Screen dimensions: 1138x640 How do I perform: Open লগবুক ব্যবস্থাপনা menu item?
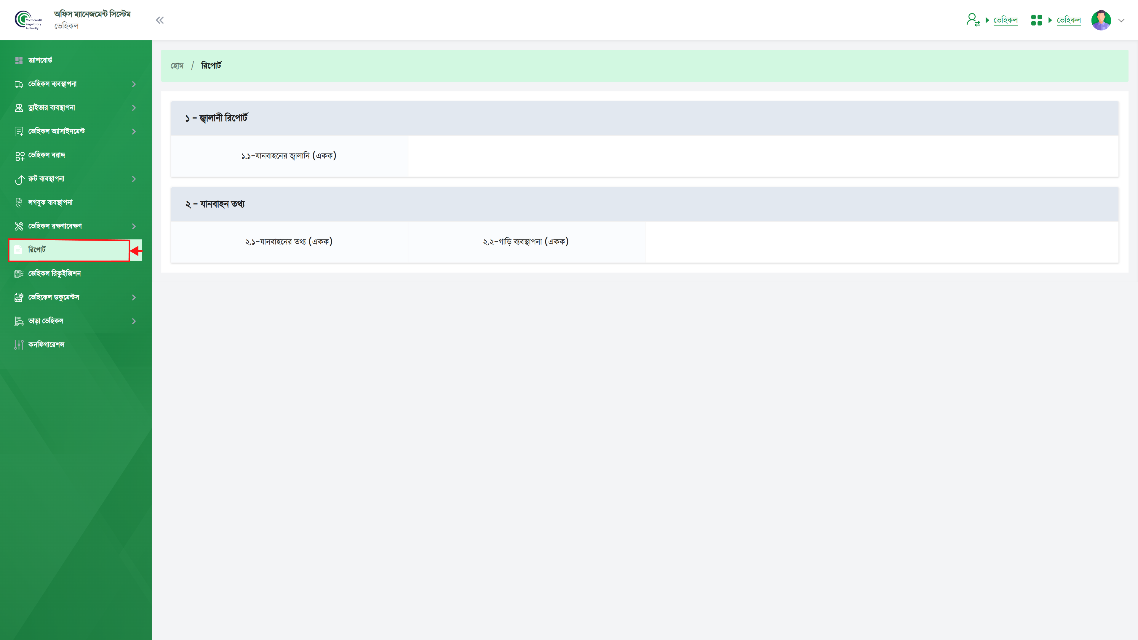pos(76,203)
